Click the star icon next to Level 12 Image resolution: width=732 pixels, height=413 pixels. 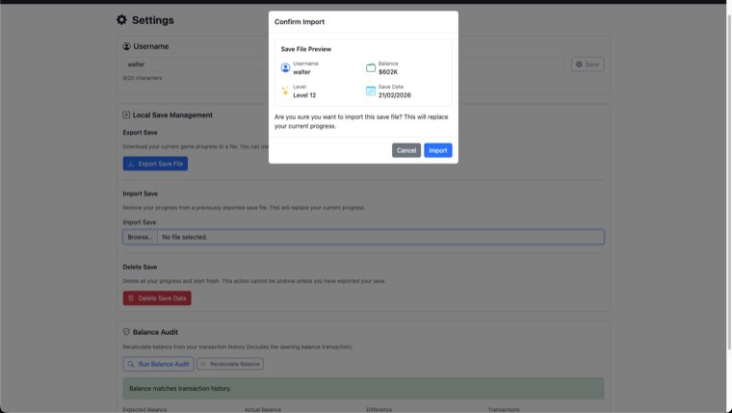[285, 91]
